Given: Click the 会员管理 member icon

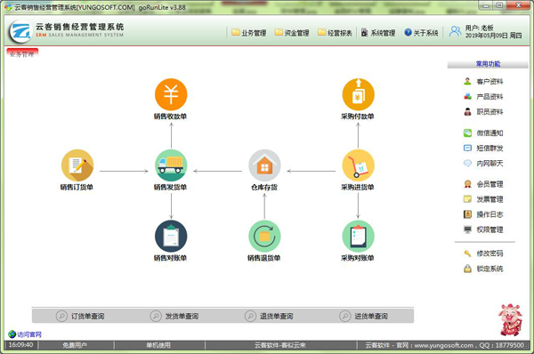Looking at the screenshot, I should [467, 184].
